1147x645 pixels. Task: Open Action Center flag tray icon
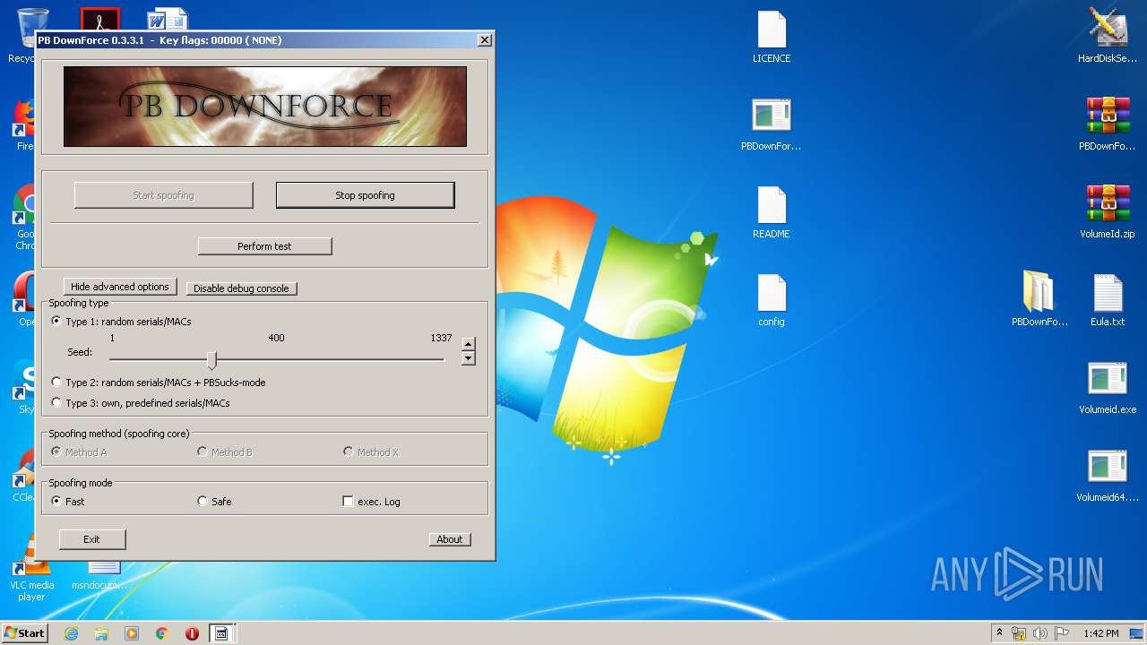[1061, 633]
